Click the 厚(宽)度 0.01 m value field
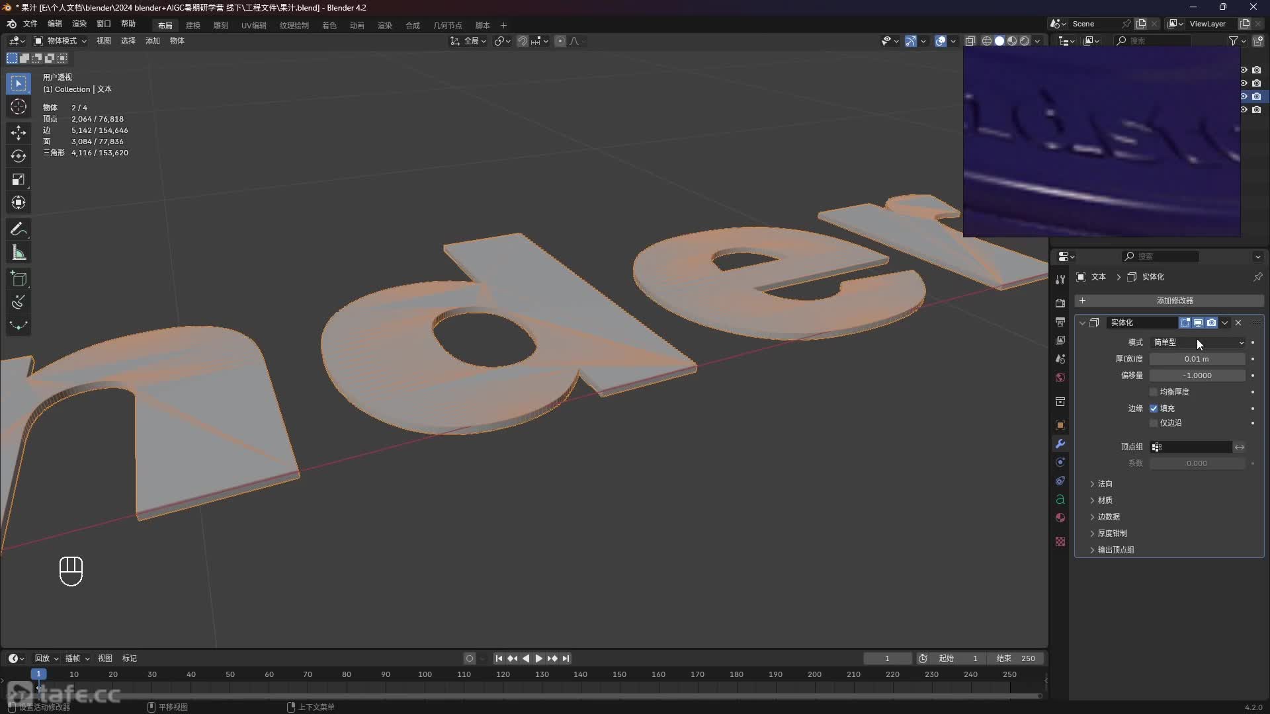Viewport: 1270px width, 714px height. 1197,359
